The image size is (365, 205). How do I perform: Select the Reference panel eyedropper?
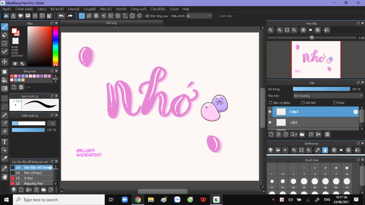click(x=318, y=150)
